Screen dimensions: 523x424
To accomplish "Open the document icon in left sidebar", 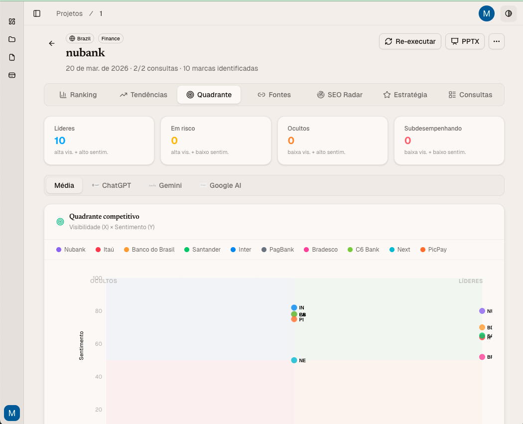I will tap(12, 57).
